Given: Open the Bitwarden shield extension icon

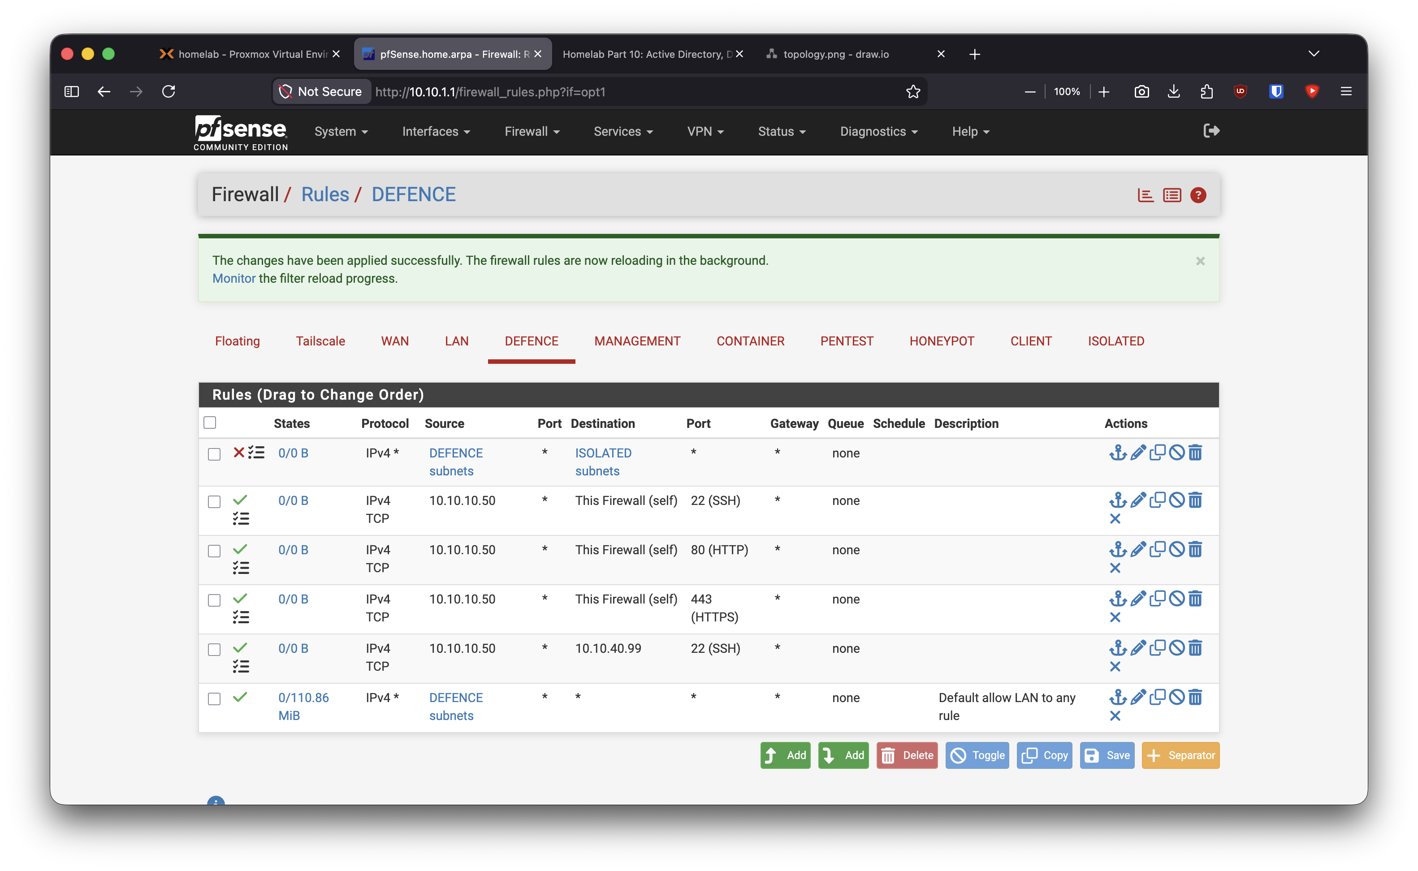Looking at the screenshot, I should [1275, 91].
